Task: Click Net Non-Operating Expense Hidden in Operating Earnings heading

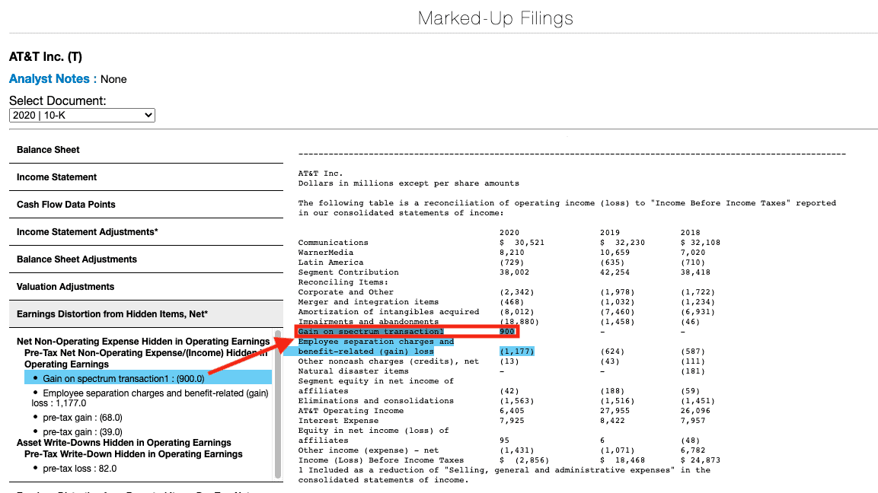Action: tap(143, 342)
